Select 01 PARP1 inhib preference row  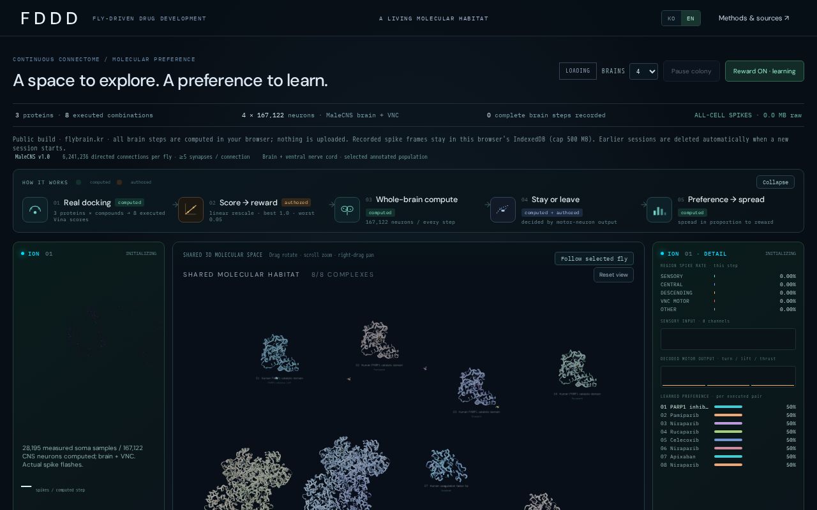728,407
